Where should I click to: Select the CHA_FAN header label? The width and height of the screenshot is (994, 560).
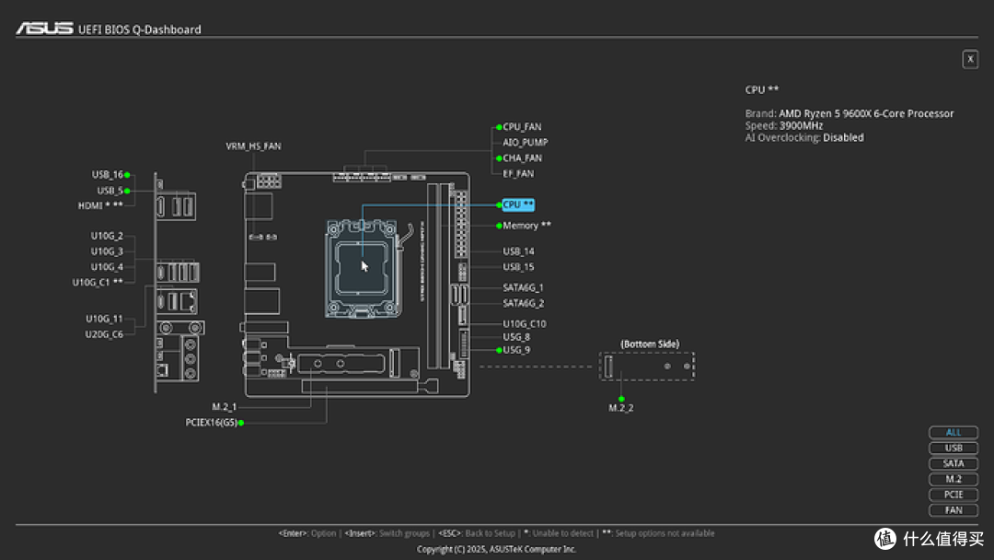pos(522,158)
